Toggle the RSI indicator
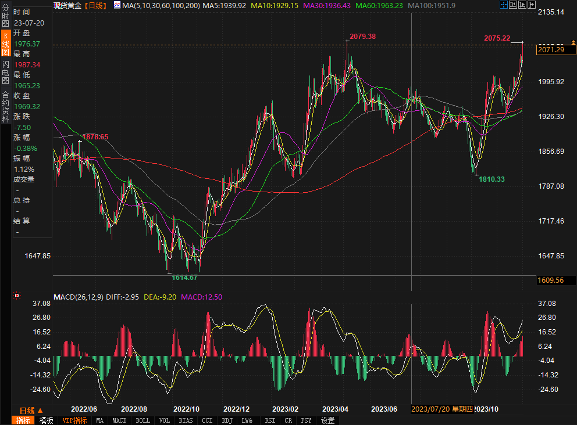The height and width of the screenshot is (425, 577). tap(270, 420)
